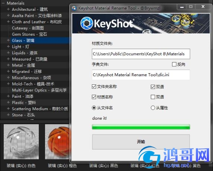The image size is (213, 171).
Task: Expand the Liquids - 液体 folder
Action: click(x=8, y=53)
